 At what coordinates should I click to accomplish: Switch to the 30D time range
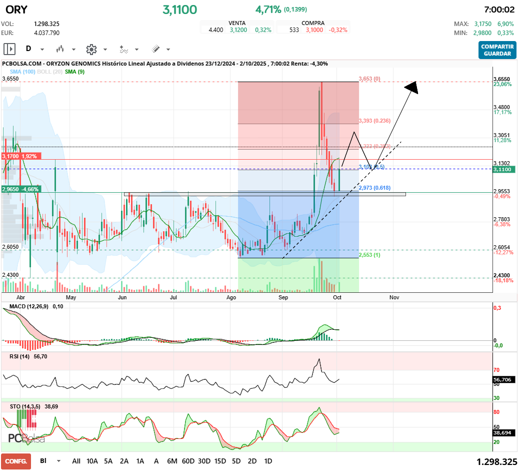click(x=204, y=461)
